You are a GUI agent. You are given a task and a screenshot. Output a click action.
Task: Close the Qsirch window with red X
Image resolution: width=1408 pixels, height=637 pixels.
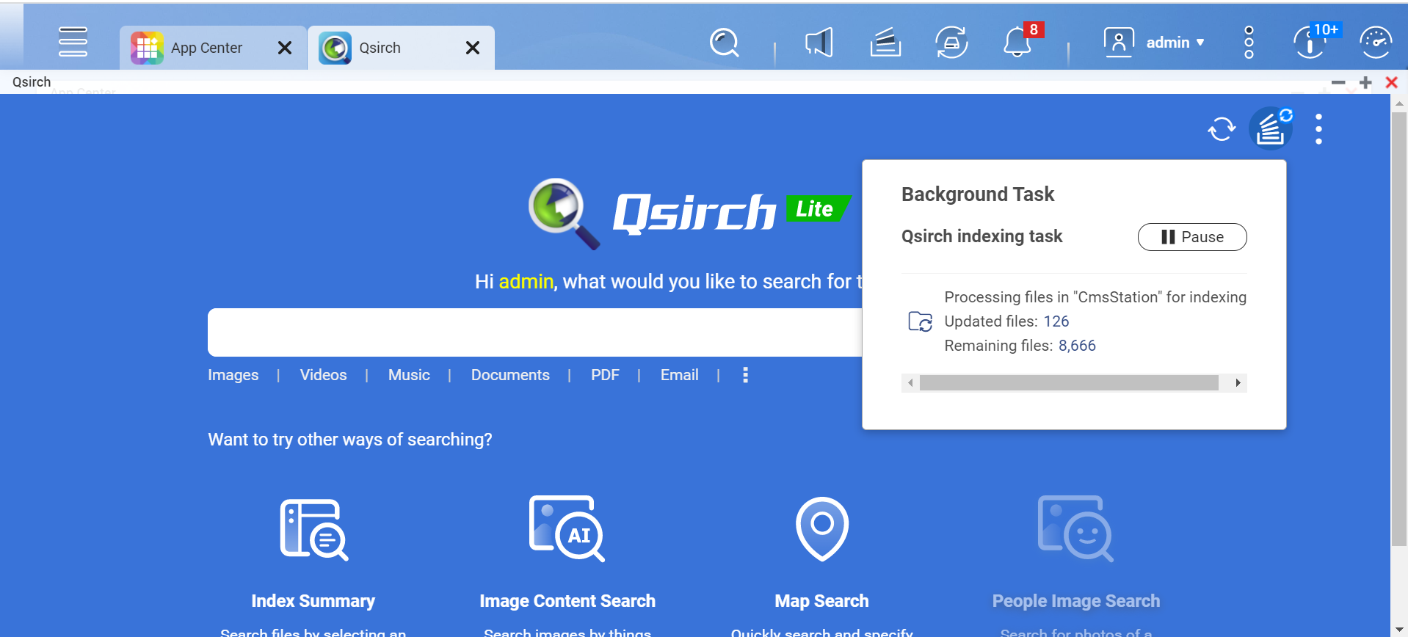click(1391, 82)
